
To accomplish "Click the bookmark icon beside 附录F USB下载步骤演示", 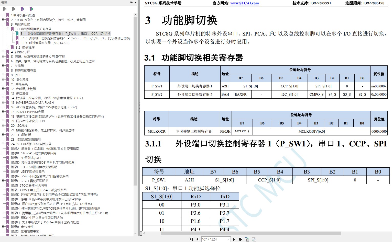I will [x=7, y=171].
